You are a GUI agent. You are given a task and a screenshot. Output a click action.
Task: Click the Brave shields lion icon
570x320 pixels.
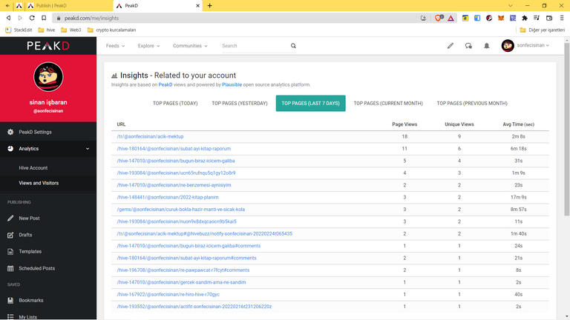[x=439, y=18]
